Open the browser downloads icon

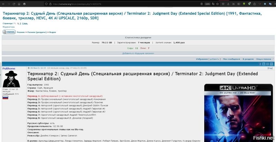coord(228,4)
